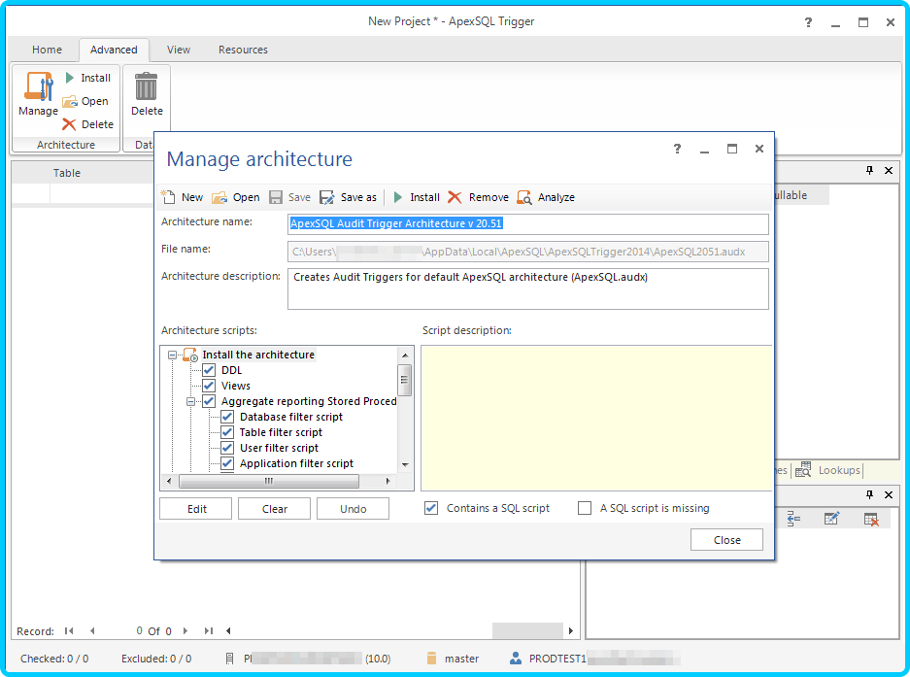
Task: Select the Advanced ribbon tab
Action: (x=114, y=50)
